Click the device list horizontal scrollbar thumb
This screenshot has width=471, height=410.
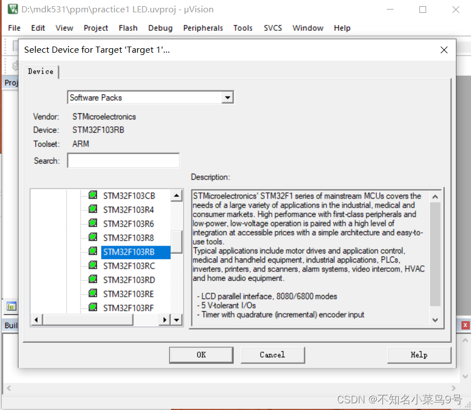tap(87, 320)
